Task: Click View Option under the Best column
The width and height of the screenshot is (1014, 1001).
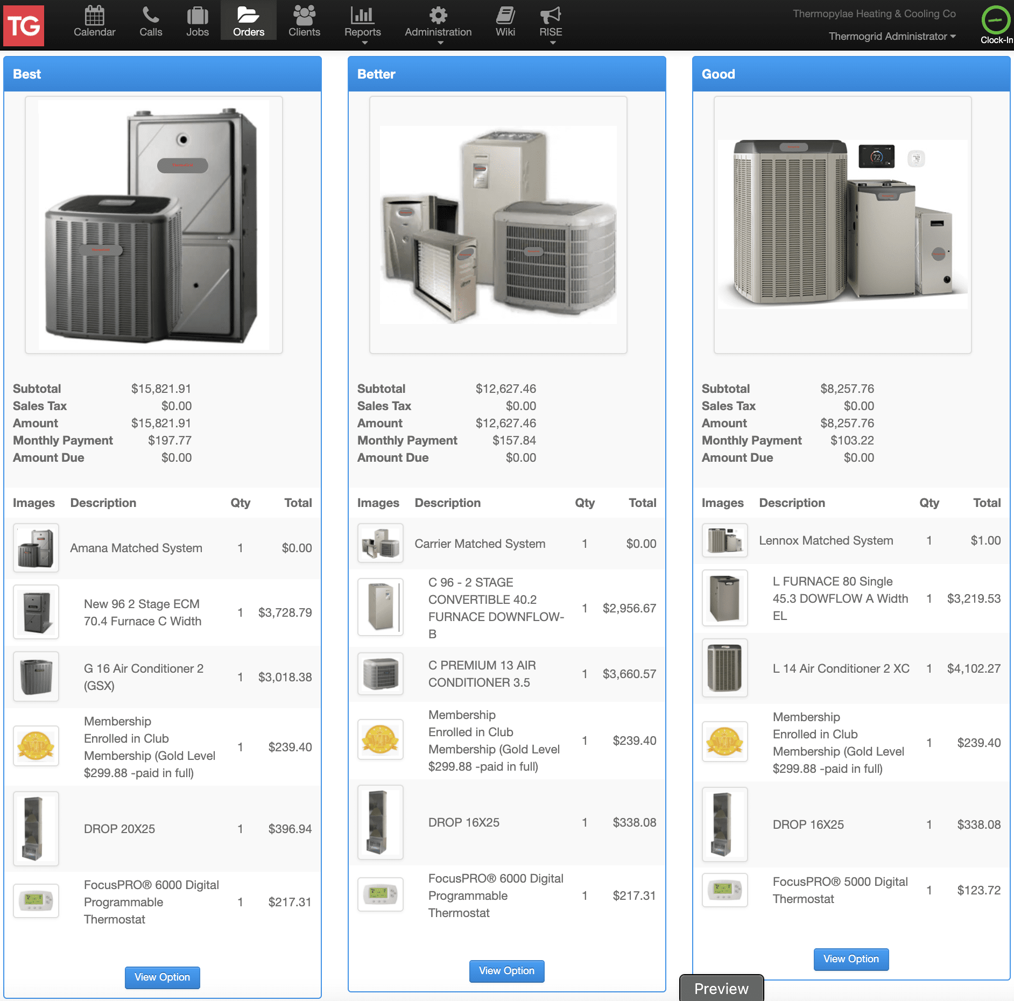Action: [162, 977]
